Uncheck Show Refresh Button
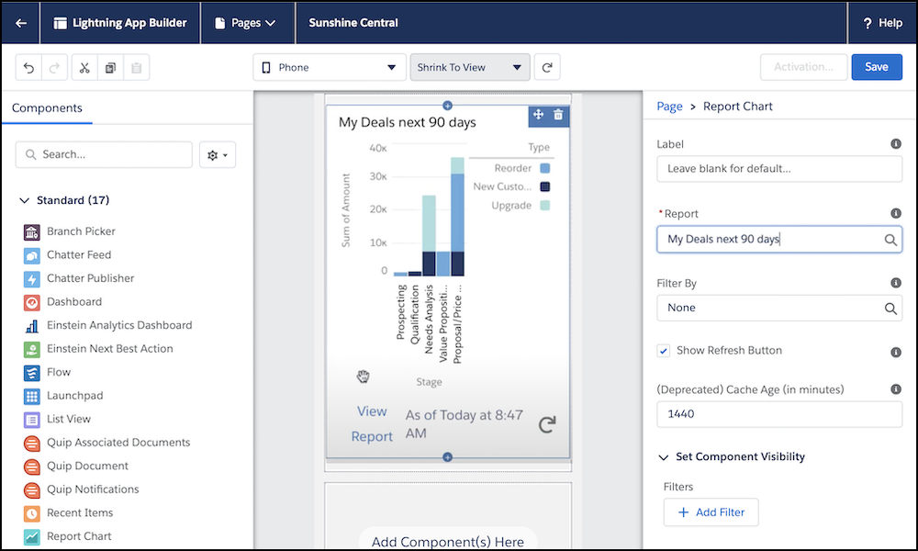 click(663, 351)
